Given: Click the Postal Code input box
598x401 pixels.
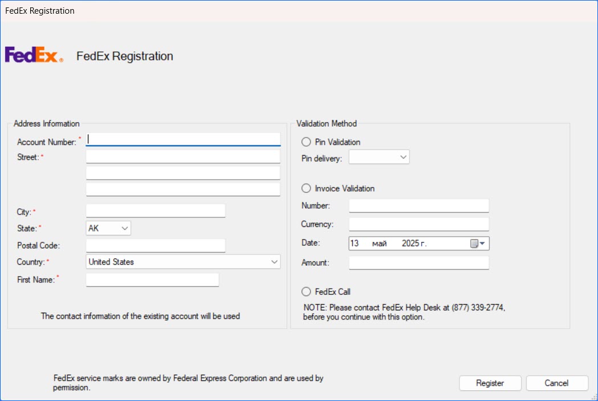Looking at the screenshot, I should click(156, 245).
